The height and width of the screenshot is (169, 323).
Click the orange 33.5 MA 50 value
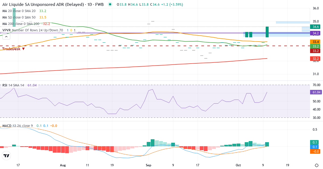click(43, 17)
